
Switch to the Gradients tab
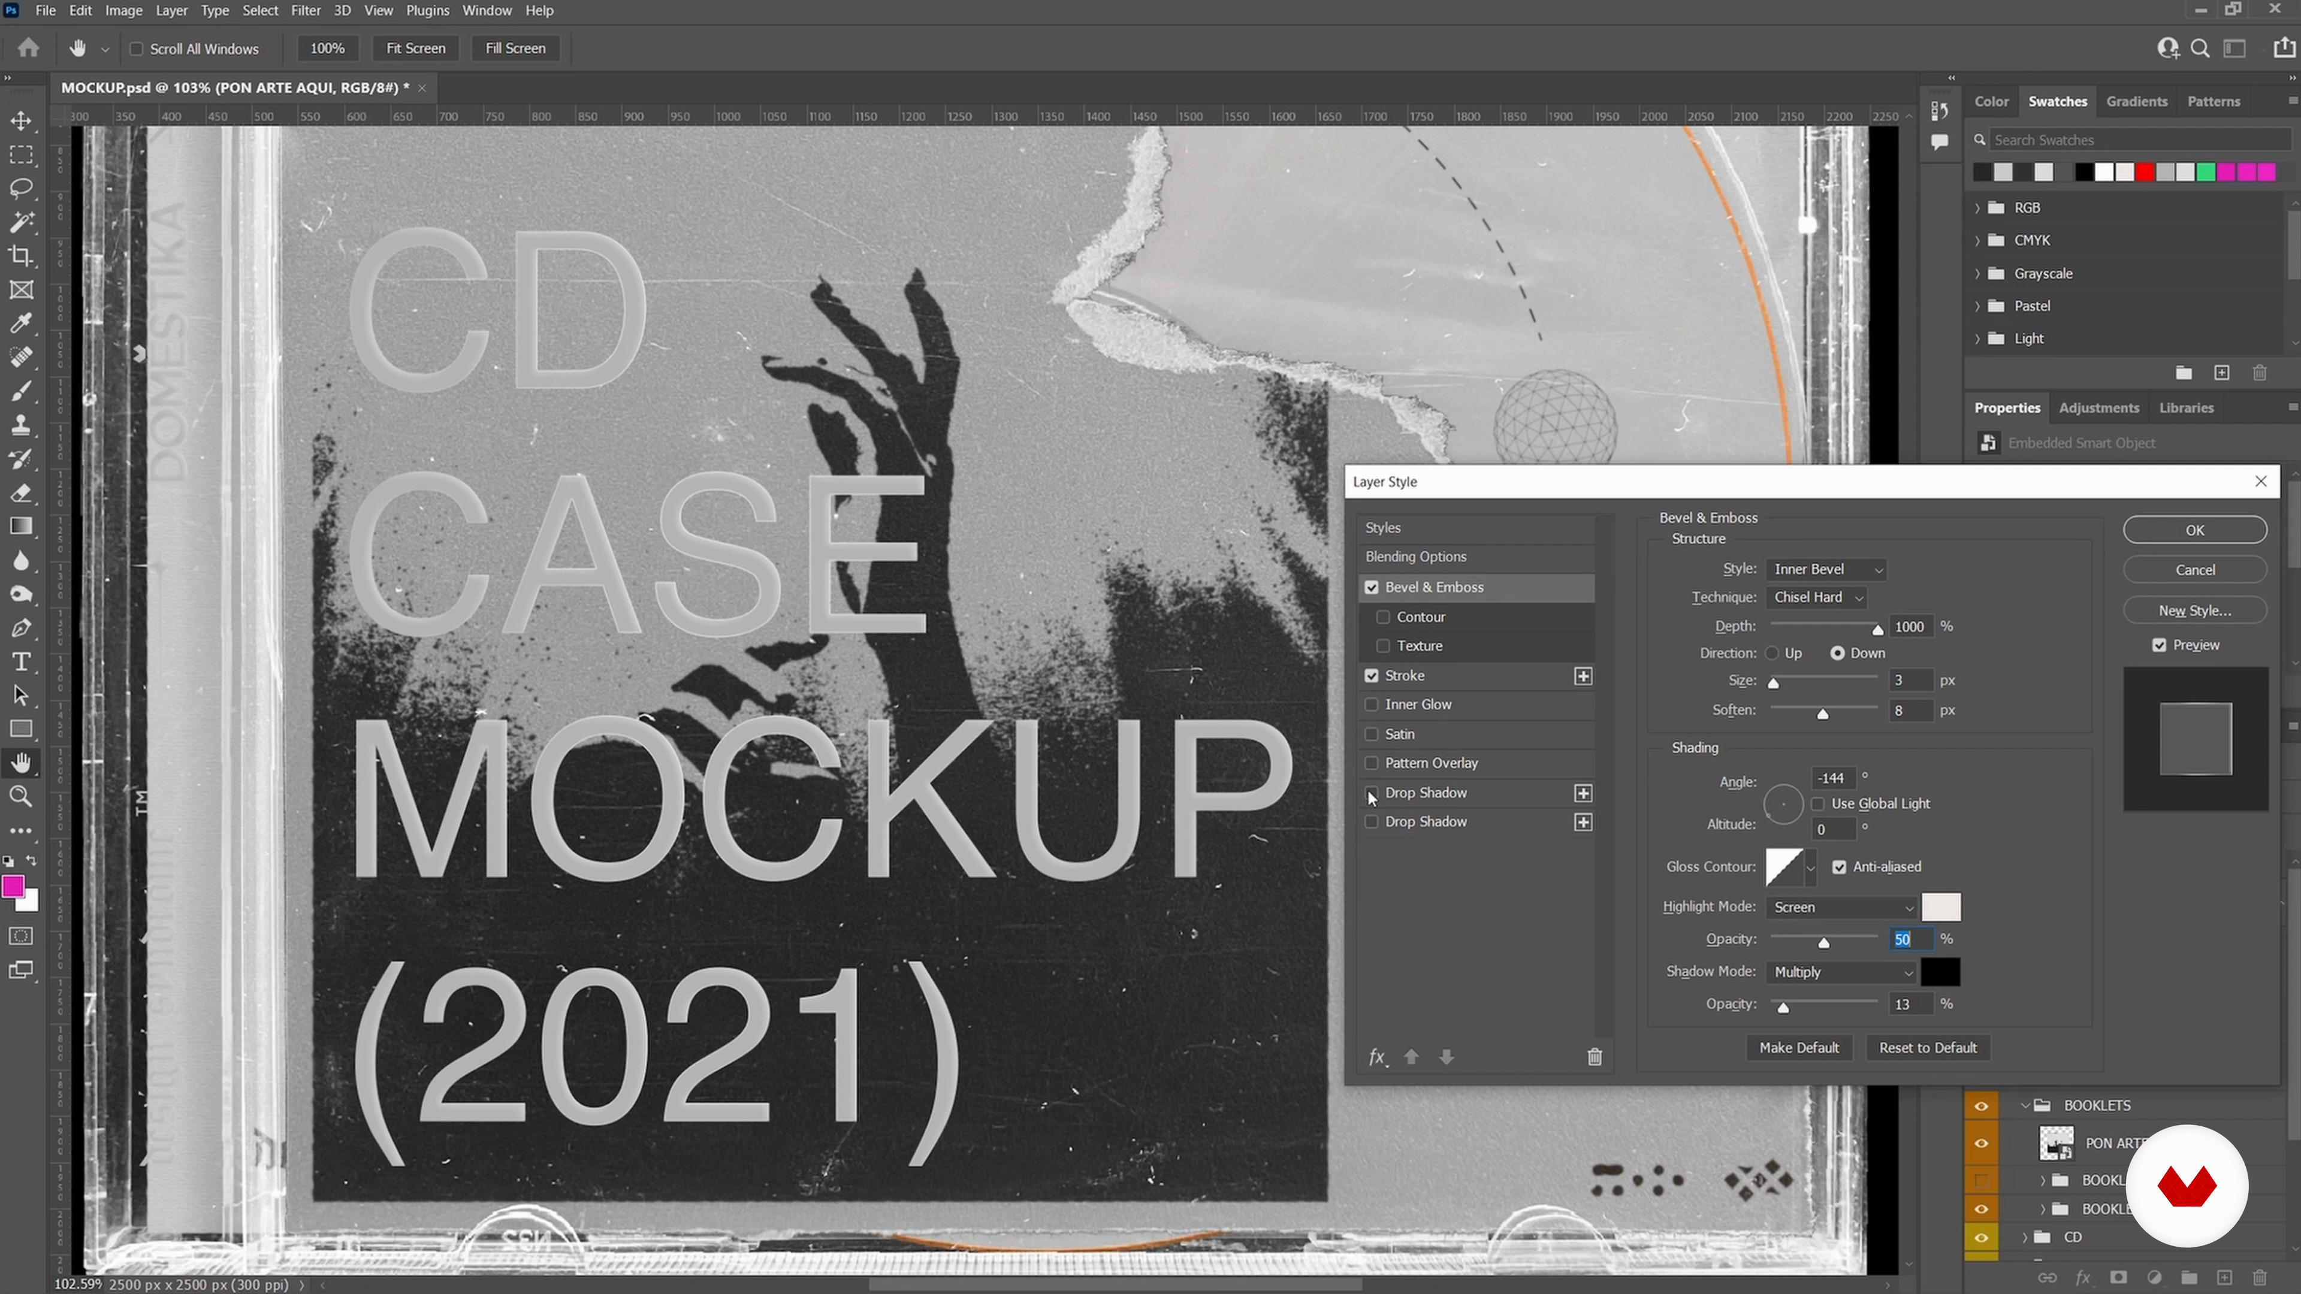(2137, 102)
